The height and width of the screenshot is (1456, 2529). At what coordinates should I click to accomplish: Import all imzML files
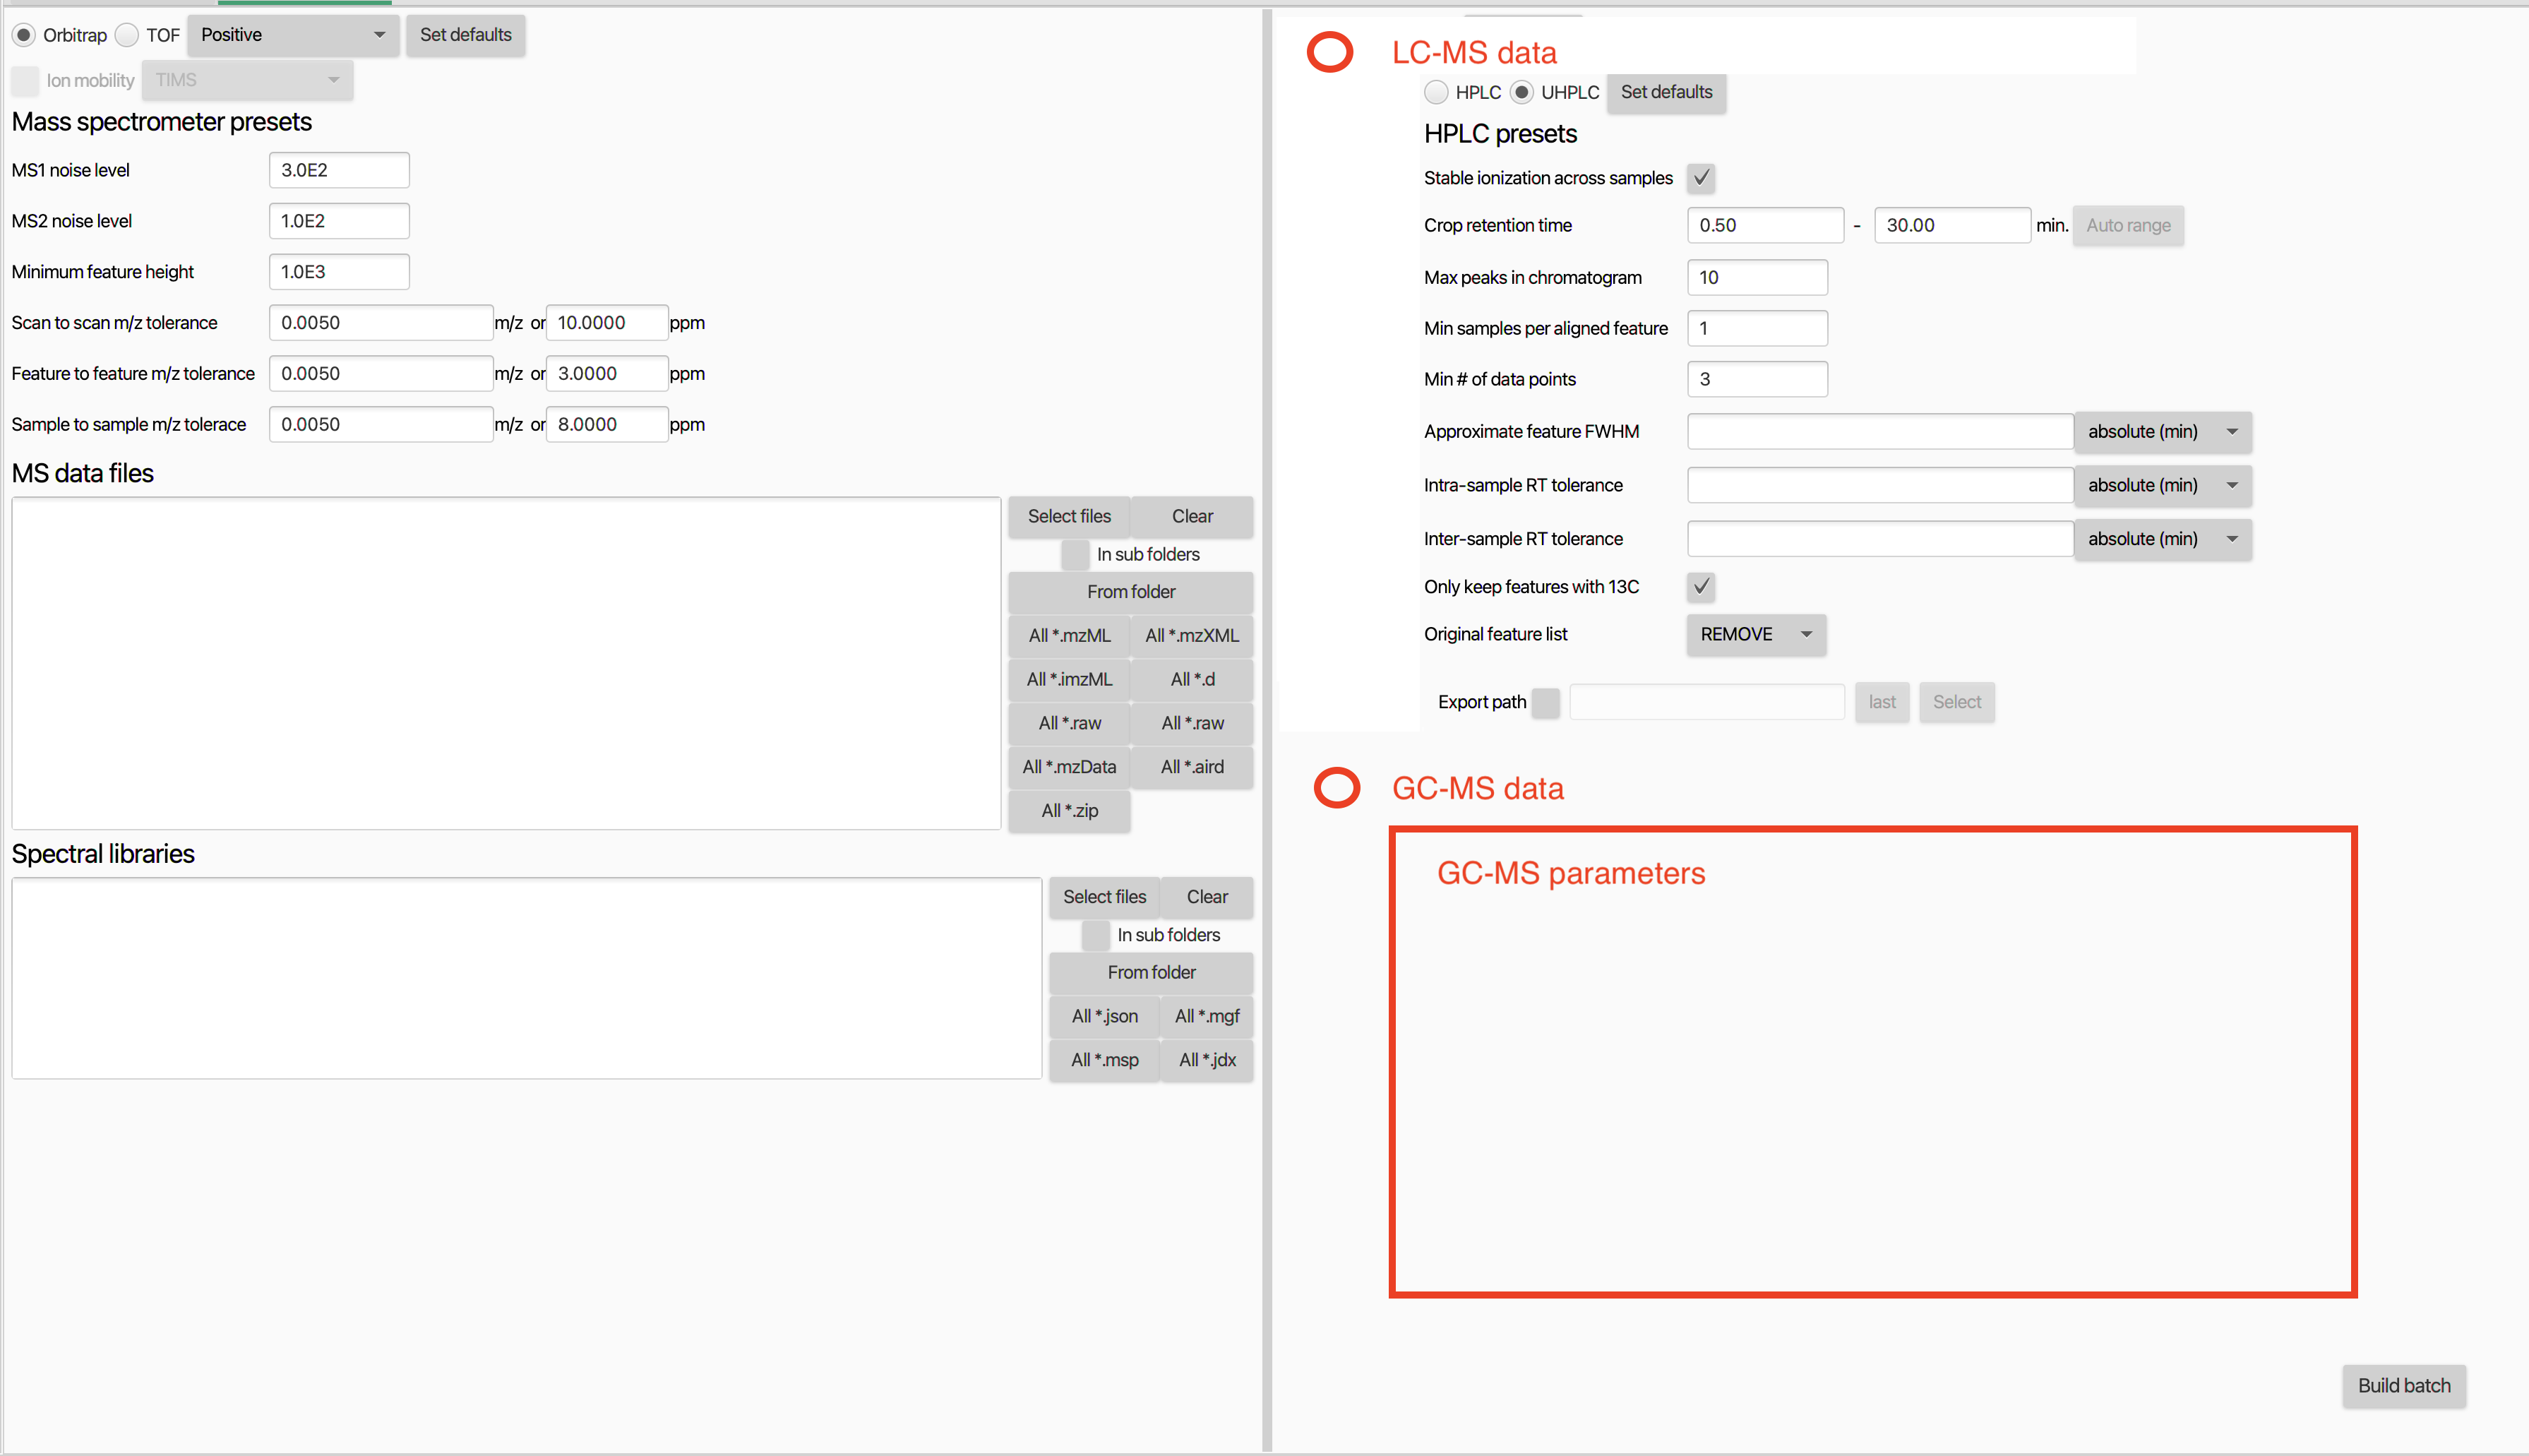click(1069, 679)
